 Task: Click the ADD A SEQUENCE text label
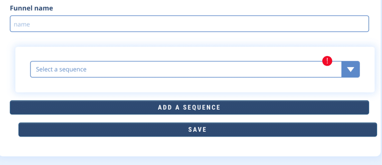(x=189, y=108)
